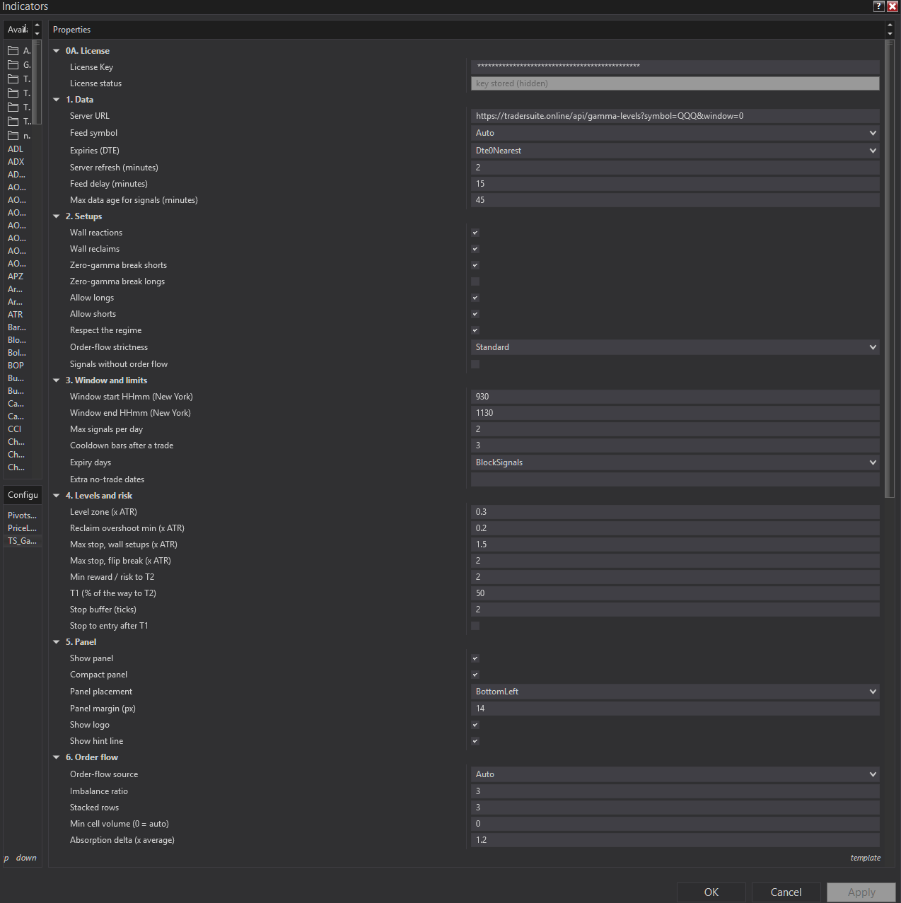
Task: Select the Properties panel header
Action: (x=466, y=30)
